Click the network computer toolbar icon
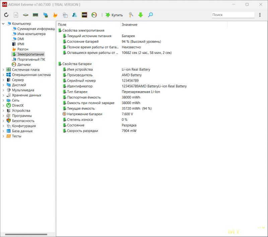Screen dimensions: 268x237 (x=46, y=15)
